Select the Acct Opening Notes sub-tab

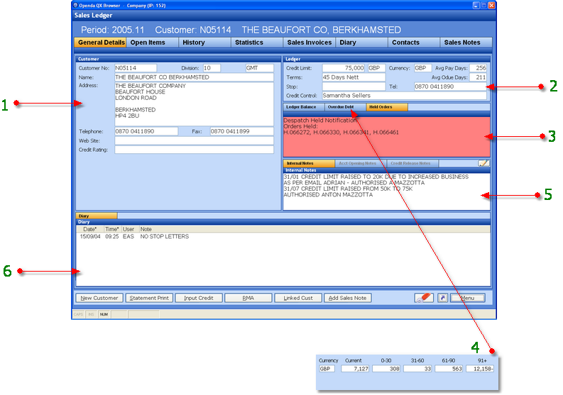tap(361, 163)
